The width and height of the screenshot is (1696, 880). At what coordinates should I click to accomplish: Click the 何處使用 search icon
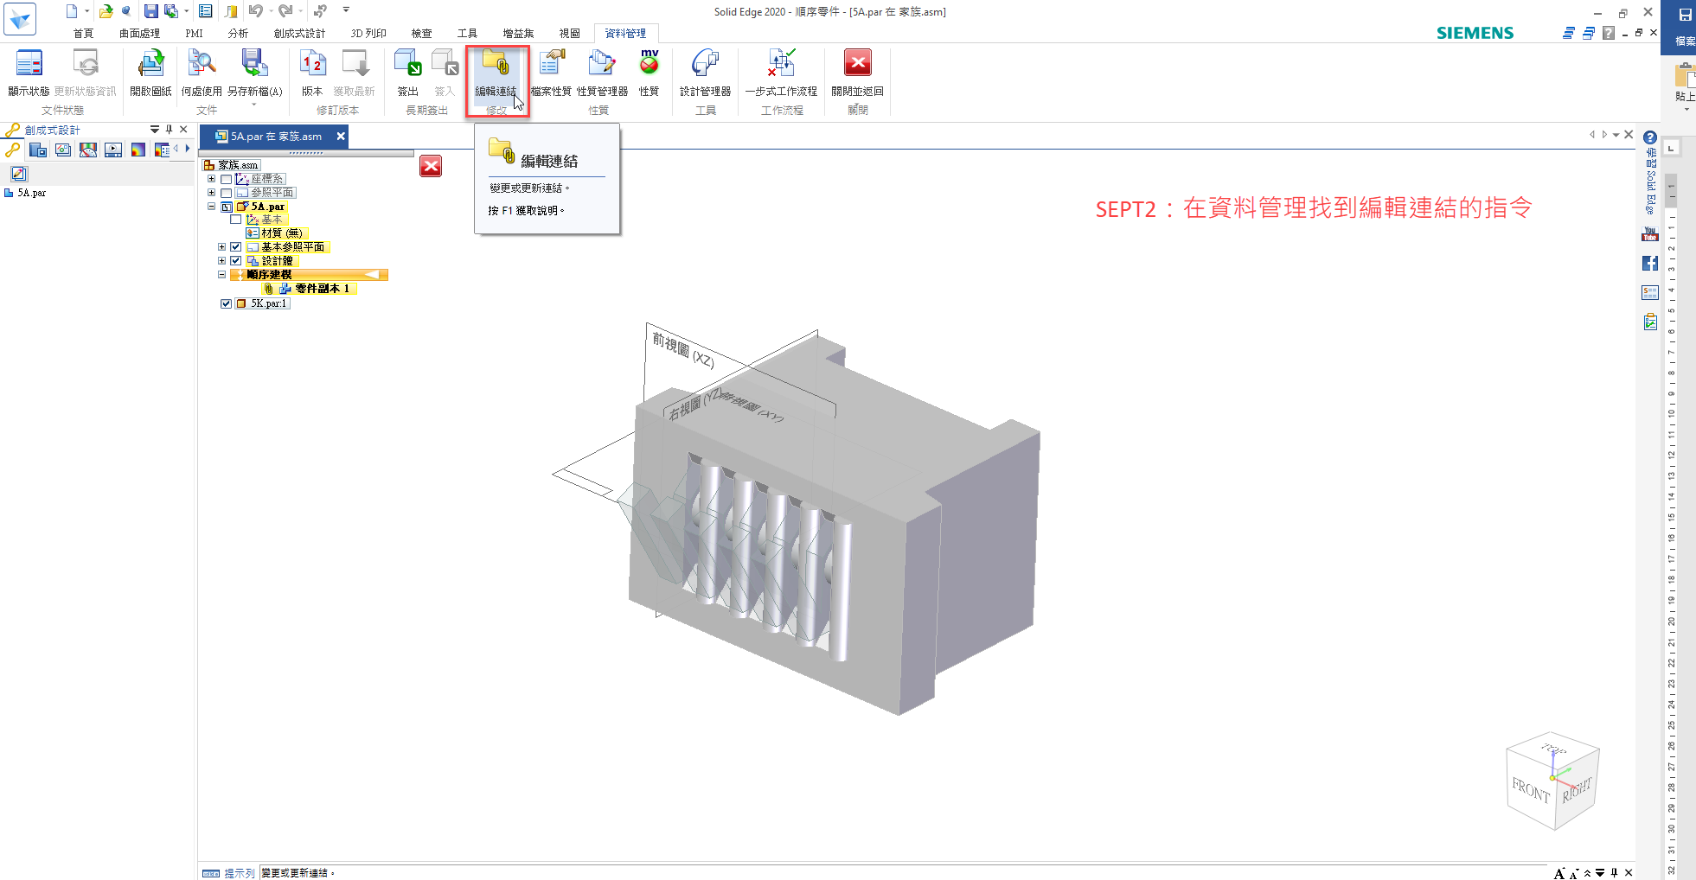(202, 64)
